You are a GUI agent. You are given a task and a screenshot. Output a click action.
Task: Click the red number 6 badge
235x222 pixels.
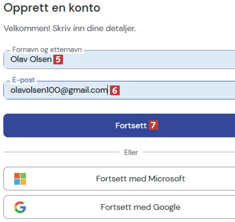[115, 90]
